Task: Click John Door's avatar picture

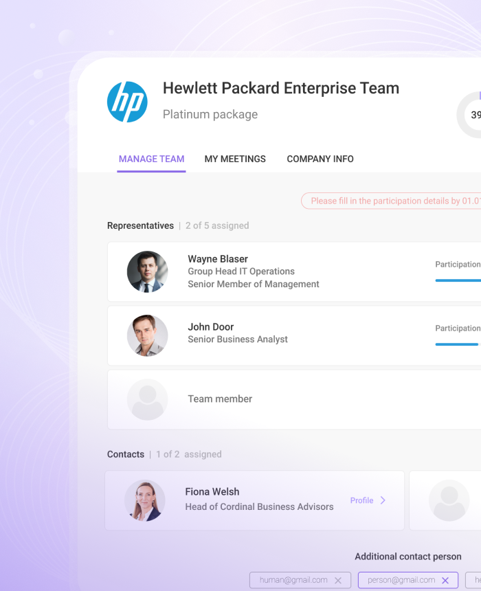Action: (147, 335)
